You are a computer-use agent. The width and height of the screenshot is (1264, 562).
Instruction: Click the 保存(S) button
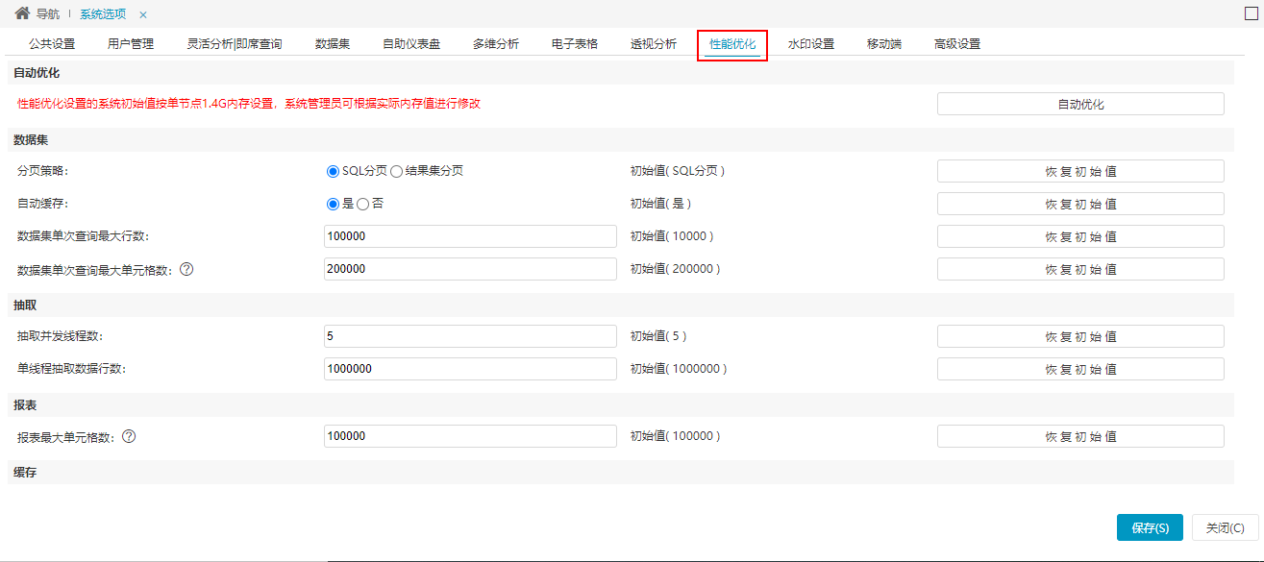pos(1150,527)
